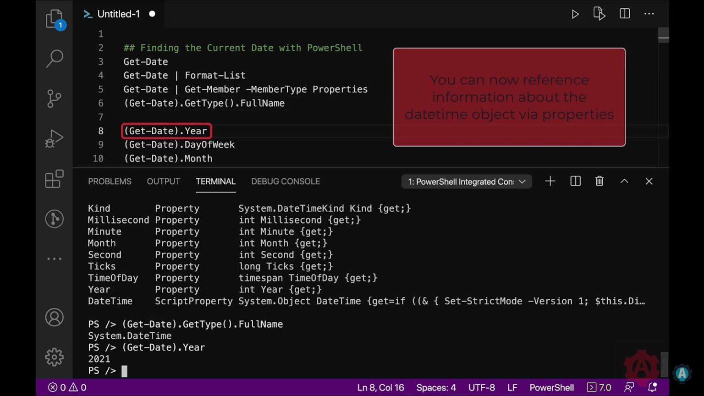Open the Explorer view in activity bar
The height and width of the screenshot is (396, 704).
click(55, 19)
